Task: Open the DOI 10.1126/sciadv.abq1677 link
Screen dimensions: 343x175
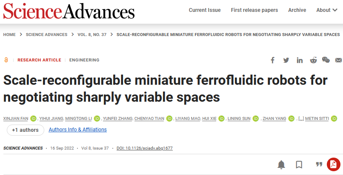Action: 144,148
